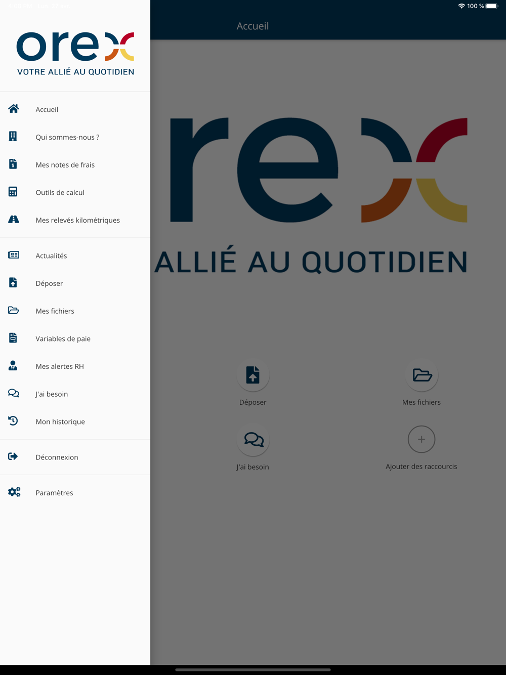Choose Déposer in the side menu
The height and width of the screenshot is (675, 506).
coord(75,283)
